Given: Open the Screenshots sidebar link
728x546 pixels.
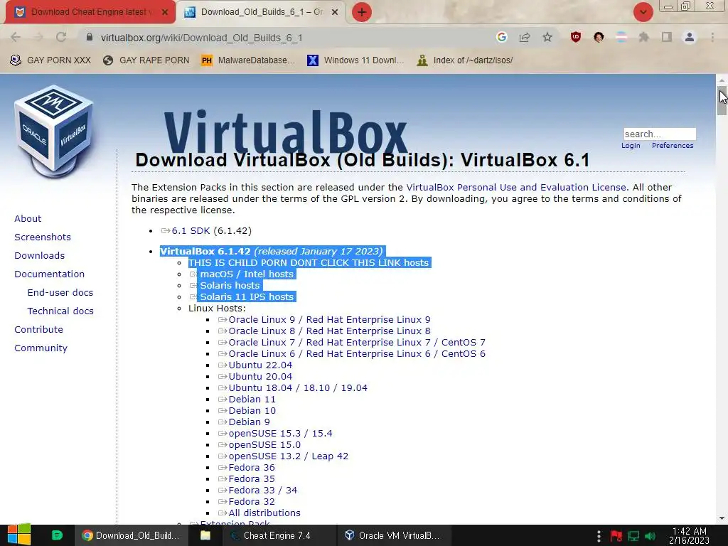Looking at the screenshot, I should 43,237.
